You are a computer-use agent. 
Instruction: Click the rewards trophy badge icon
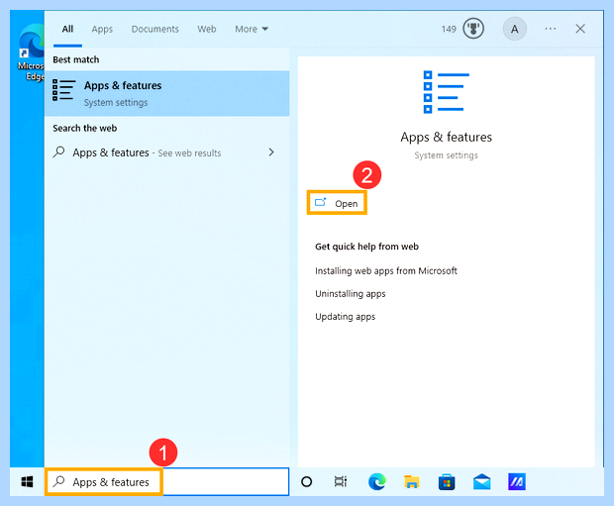pos(473,29)
